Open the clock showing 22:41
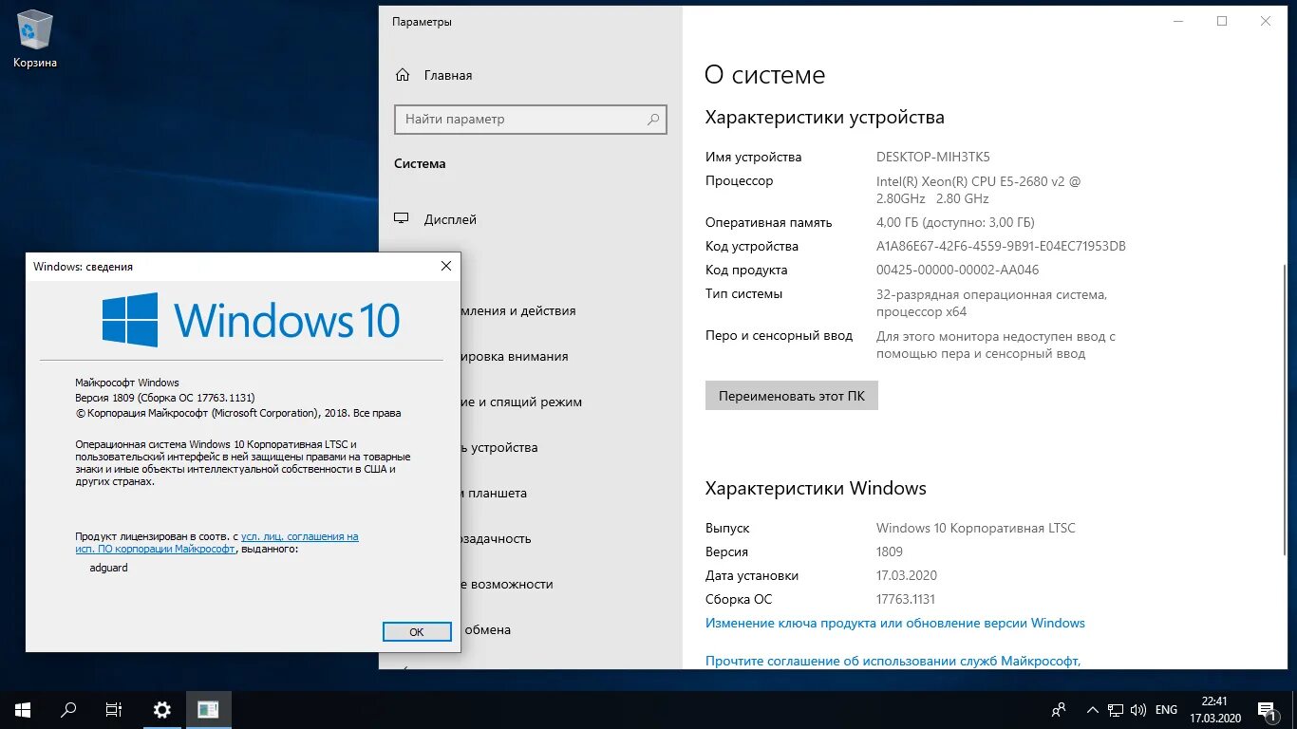Screen dimensions: 1297x729 coord(1213,709)
